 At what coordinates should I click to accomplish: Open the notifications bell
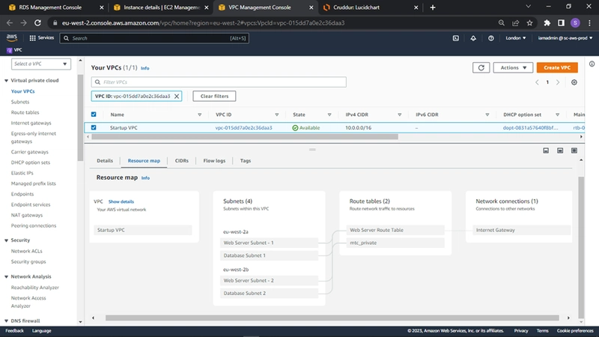pos(473,38)
